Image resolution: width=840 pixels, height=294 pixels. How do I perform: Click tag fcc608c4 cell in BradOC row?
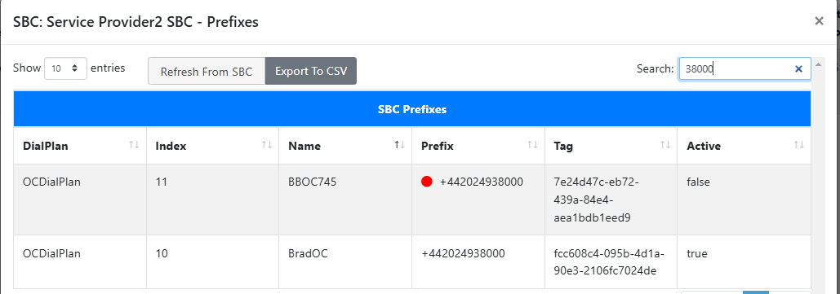611,262
